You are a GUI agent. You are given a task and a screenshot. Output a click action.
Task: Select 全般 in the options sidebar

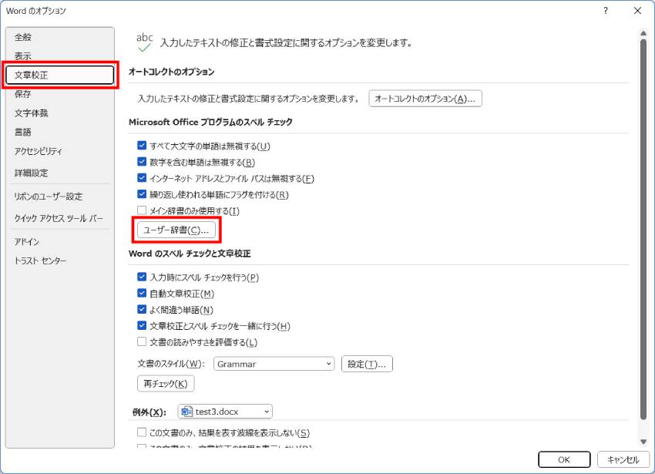click(23, 37)
